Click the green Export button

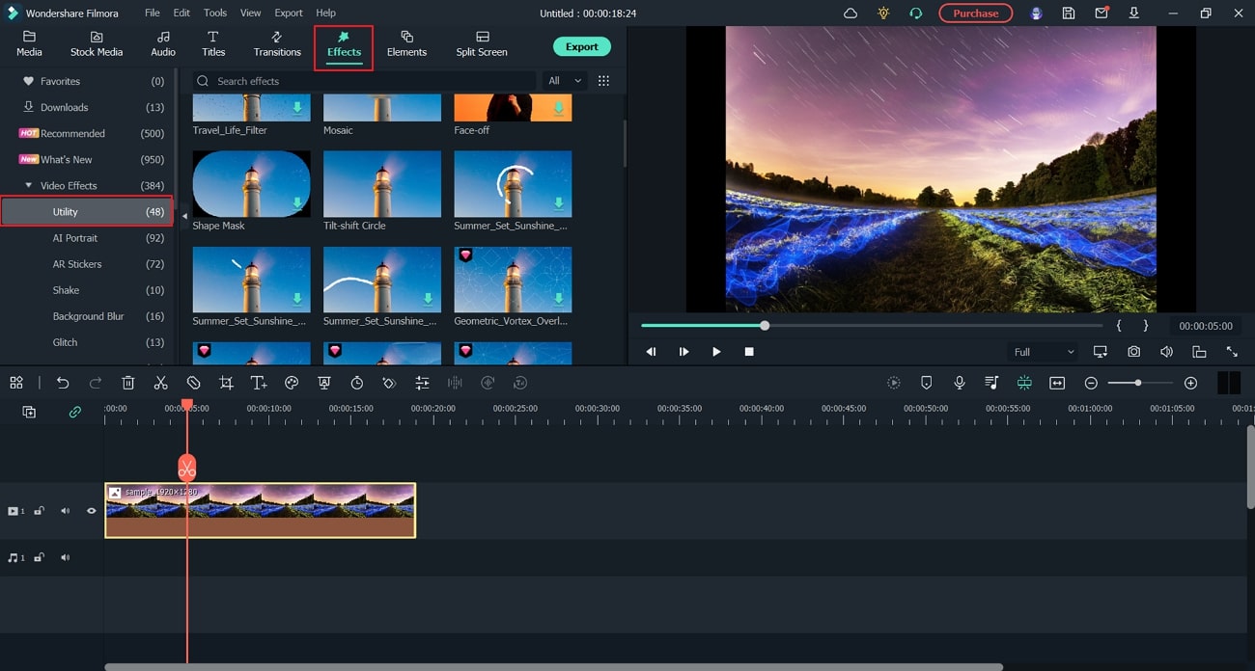(x=581, y=46)
